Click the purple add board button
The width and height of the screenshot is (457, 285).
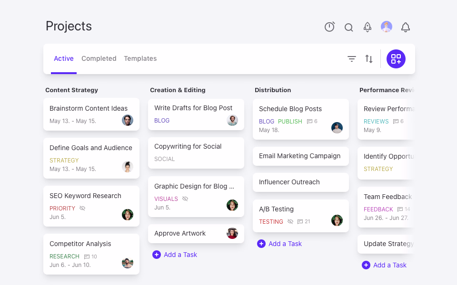396,59
